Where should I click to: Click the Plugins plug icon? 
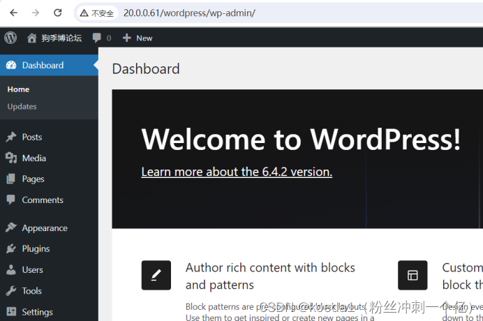10,248
